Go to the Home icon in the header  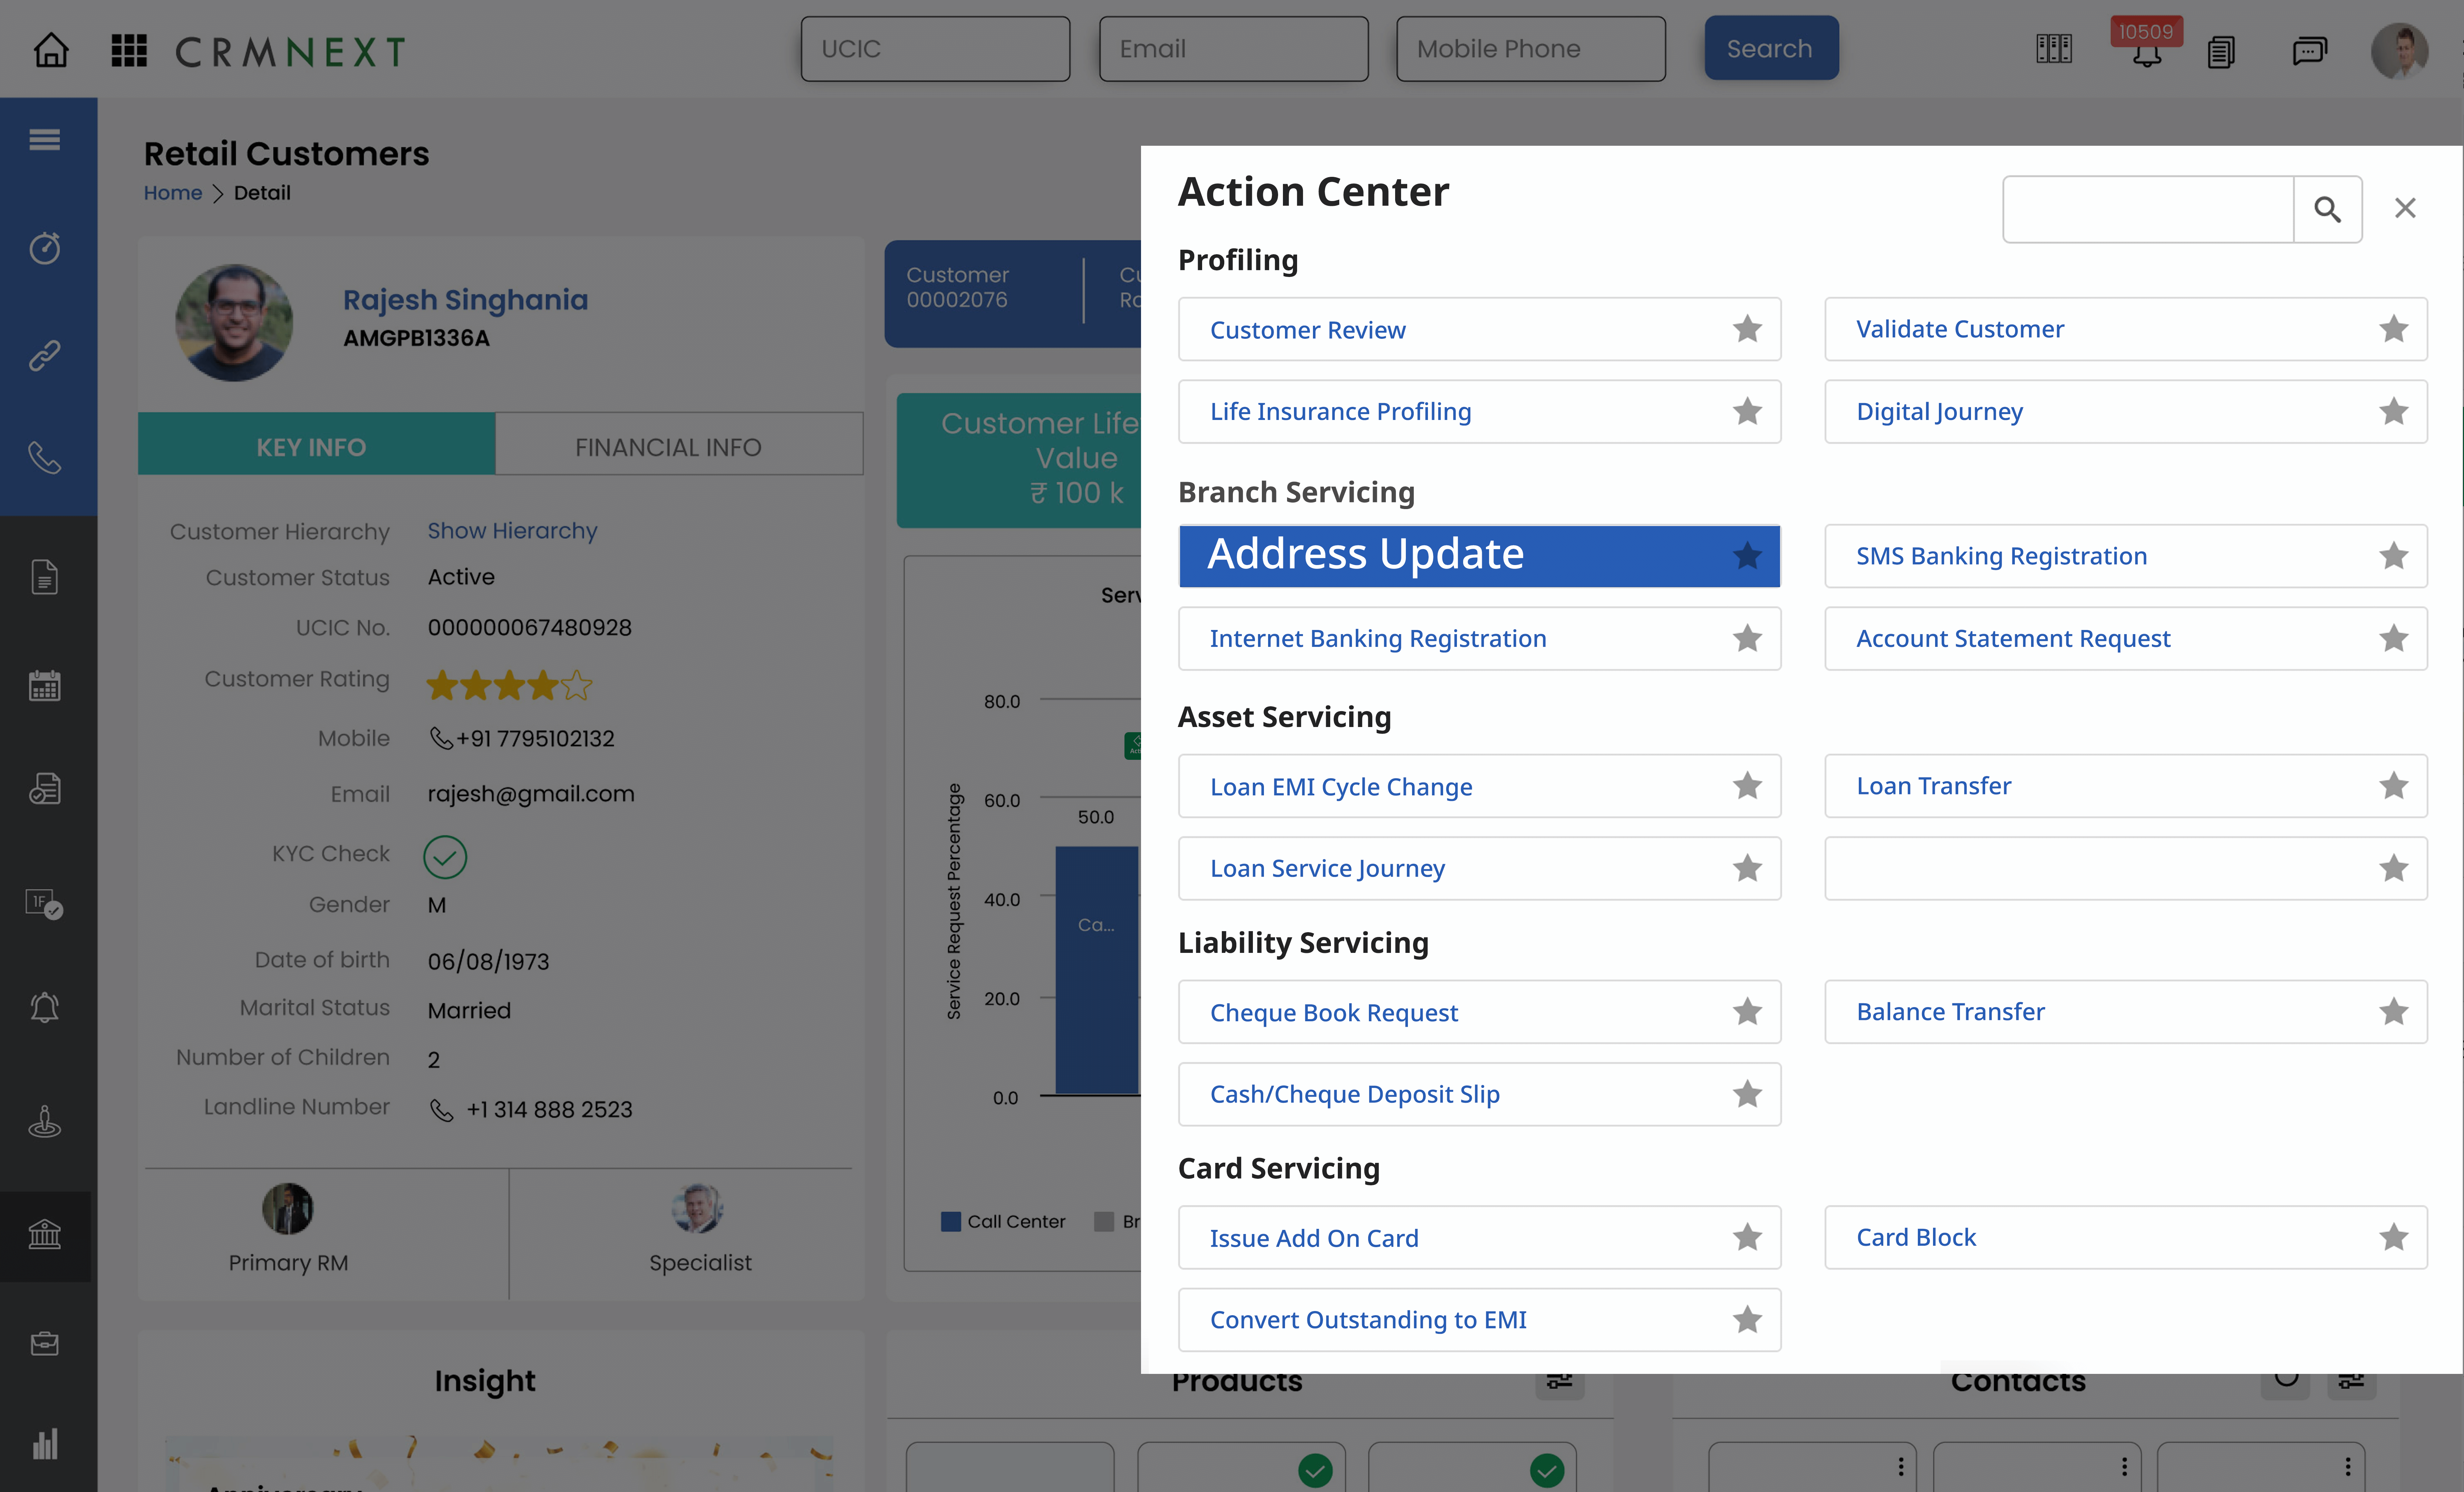tap(51, 50)
